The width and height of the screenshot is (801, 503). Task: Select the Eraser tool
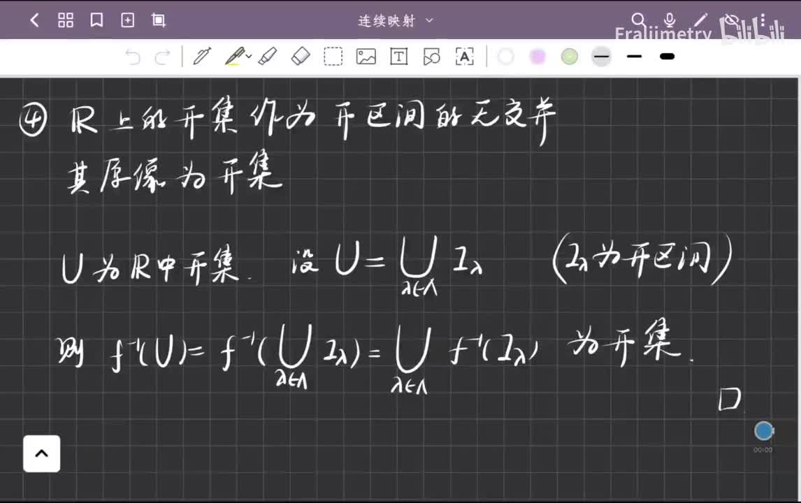pyautogui.click(x=301, y=56)
